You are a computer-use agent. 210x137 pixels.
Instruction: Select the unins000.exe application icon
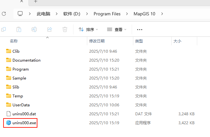[9, 123]
